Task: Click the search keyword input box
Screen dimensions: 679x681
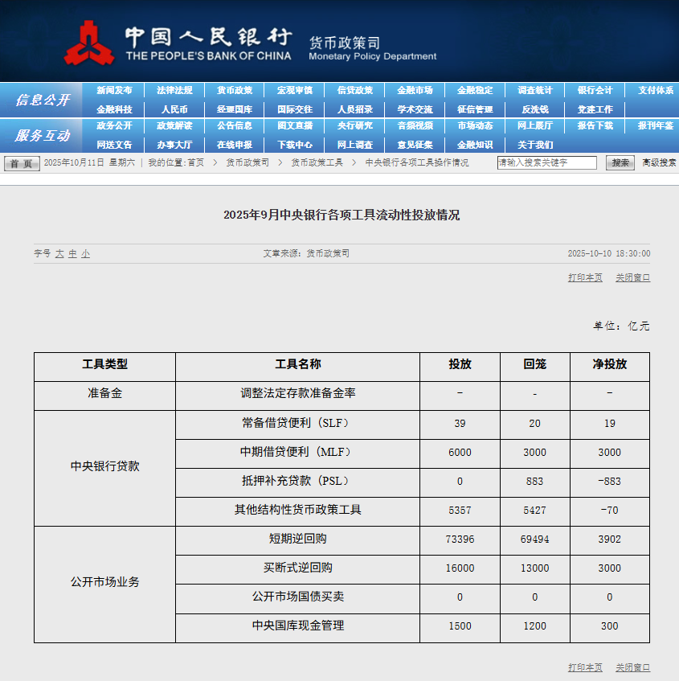Action: point(546,162)
